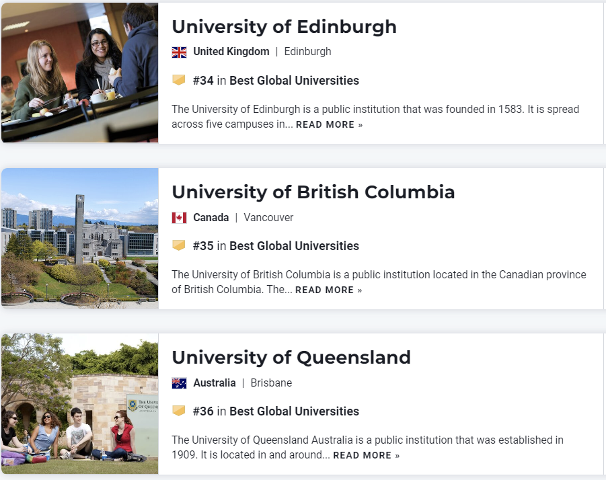Image resolution: width=606 pixels, height=480 pixels.
Task: Open the University of British Columbia page
Action: click(313, 192)
